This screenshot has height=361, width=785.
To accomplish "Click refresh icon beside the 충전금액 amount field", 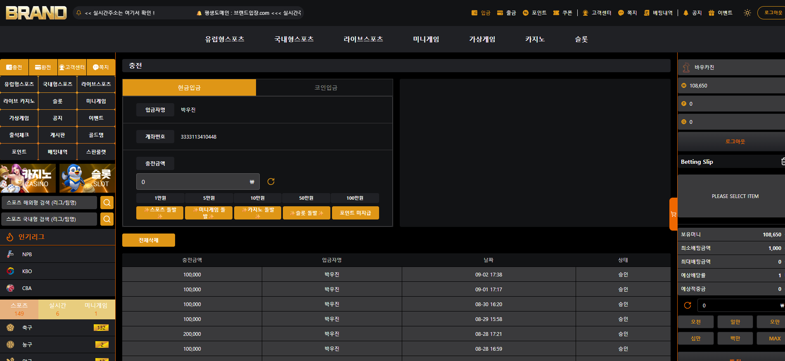I will click(x=271, y=182).
